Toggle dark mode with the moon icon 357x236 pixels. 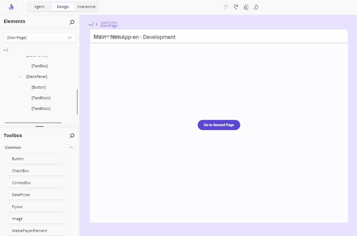pyautogui.click(x=256, y=7)
